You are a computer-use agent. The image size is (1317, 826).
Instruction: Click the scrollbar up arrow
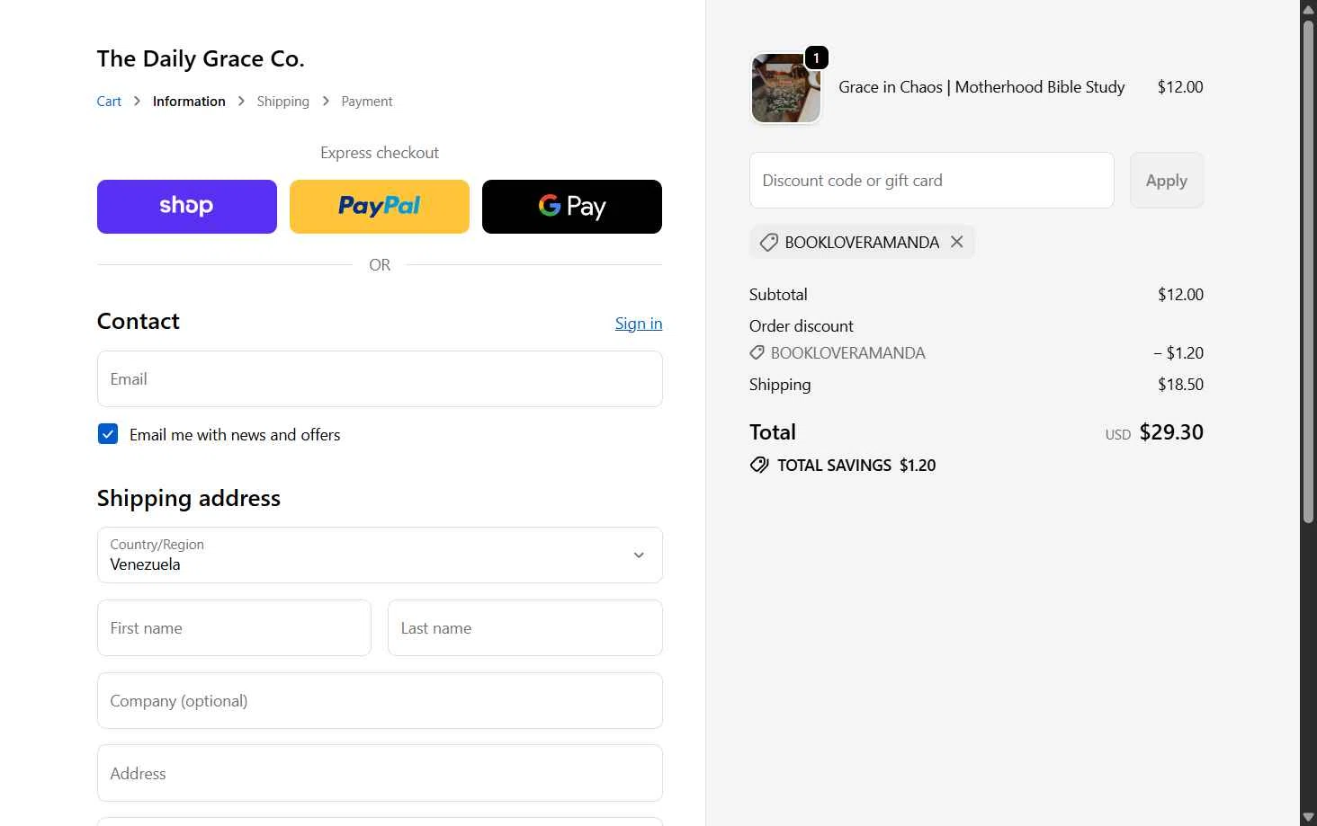[x=1308, y=9]
